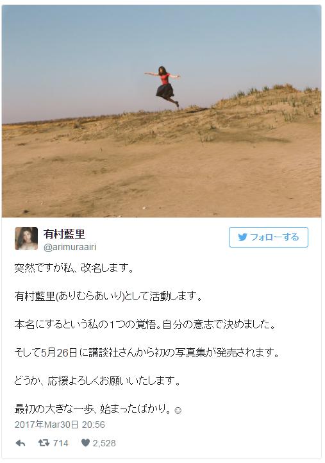The image size is (325, 463).
Task: Open the profile avatar photo
Action: click(x=26, y=239)
